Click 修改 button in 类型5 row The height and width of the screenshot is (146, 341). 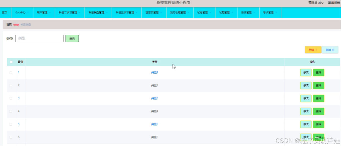click(306, 124)
